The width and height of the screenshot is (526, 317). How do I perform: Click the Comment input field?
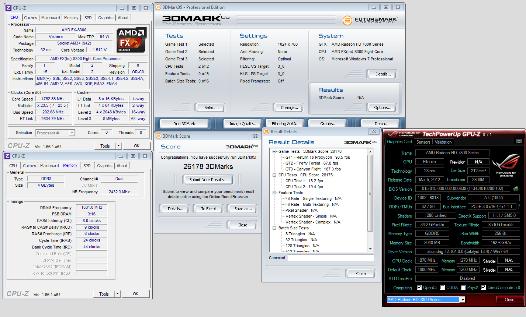click(331, 258)
